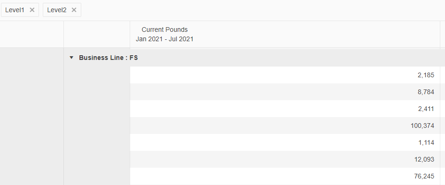This screenshot has height=185, width=445.
Task: Remove the Level2 grouping chip
Action: [74, 10]
